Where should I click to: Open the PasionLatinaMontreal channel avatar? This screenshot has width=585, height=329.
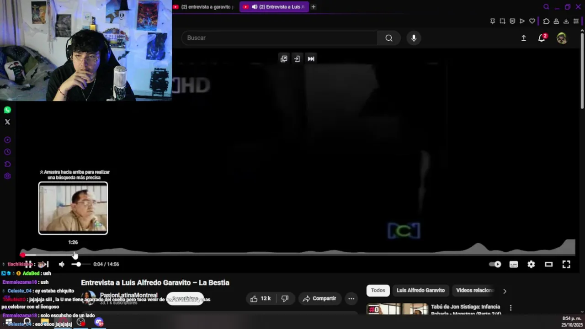pyautogui.click(x=89, y=298)
